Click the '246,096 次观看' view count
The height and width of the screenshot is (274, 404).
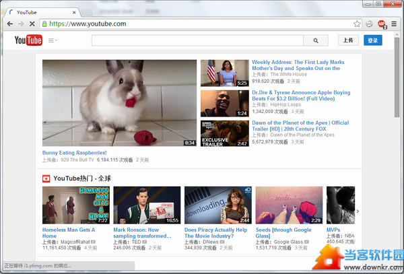coord(129,248)
